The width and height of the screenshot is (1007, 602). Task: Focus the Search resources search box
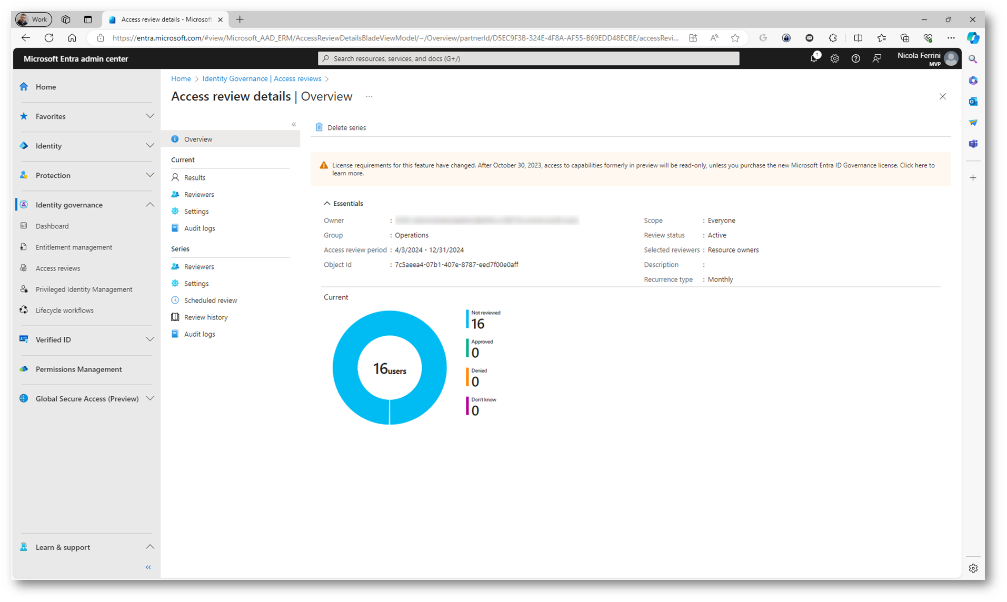tap(529, 58)
